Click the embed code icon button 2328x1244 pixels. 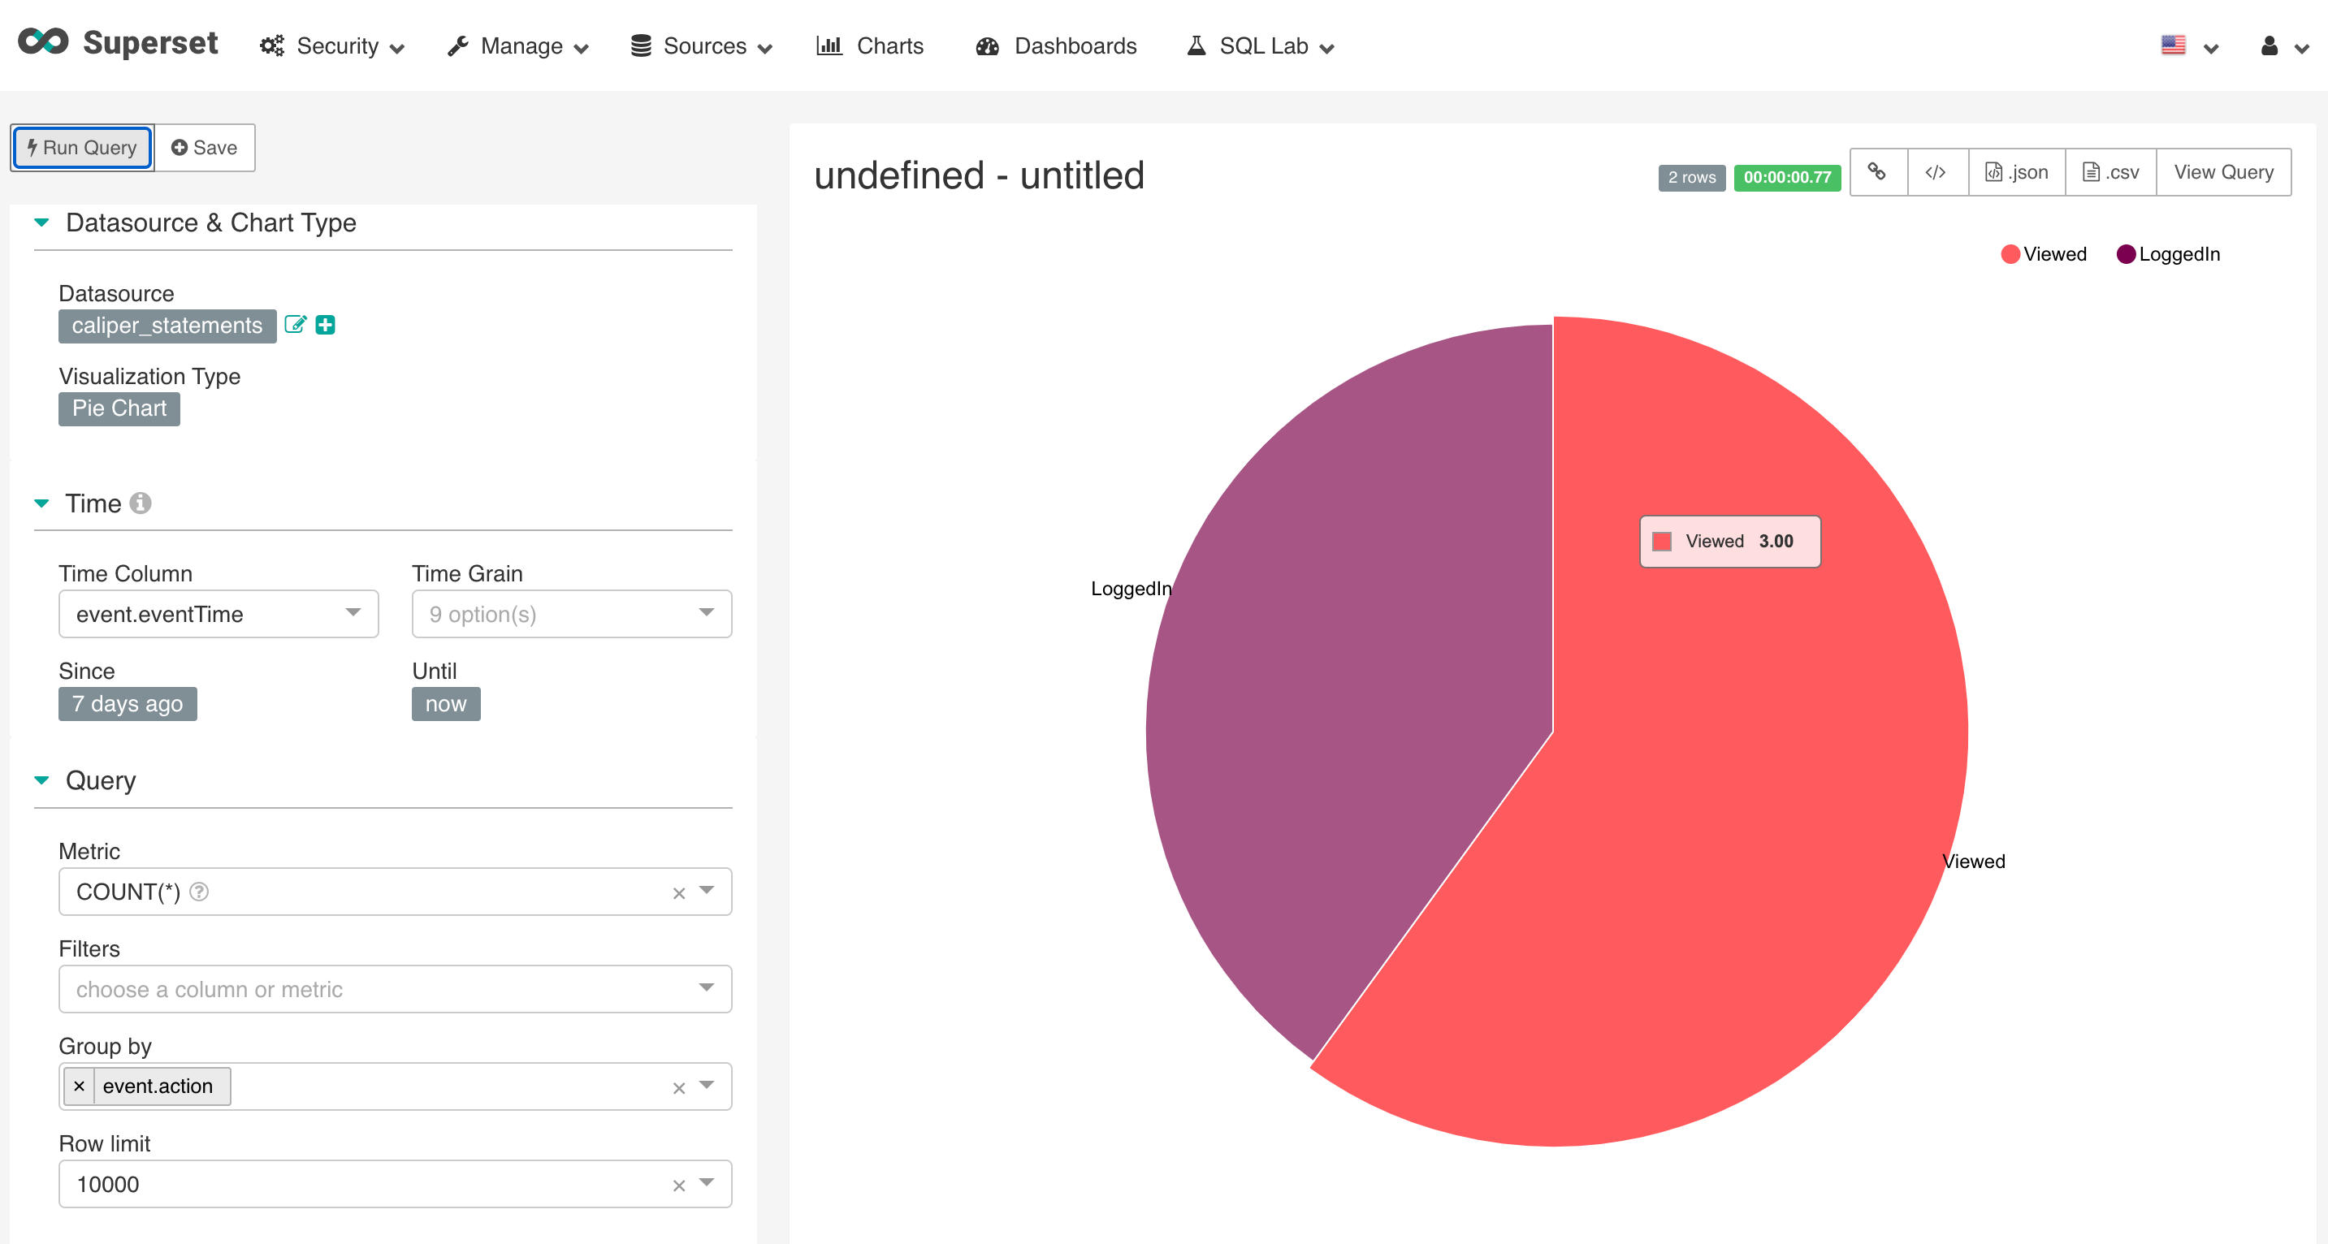[1936, 171]
